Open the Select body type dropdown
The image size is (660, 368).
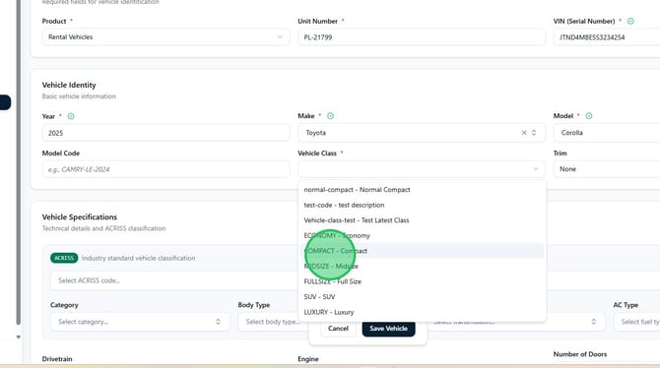tap(273, 322)
